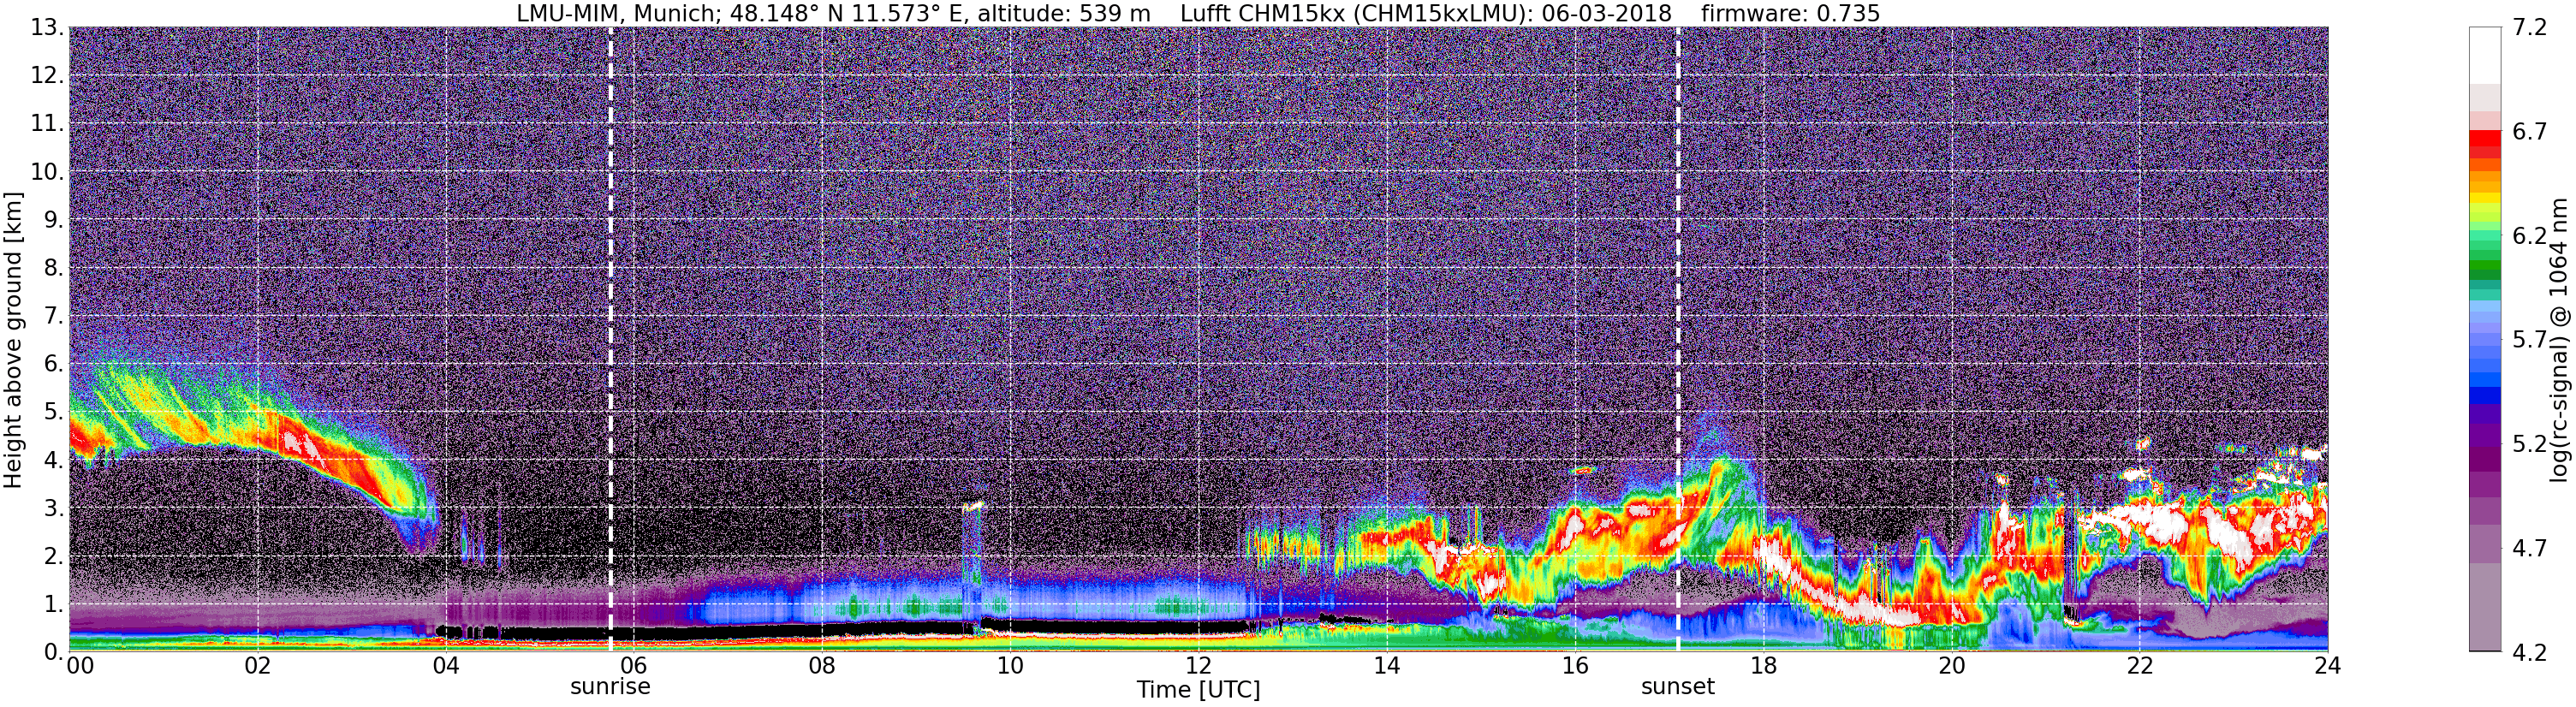Click the 'Height above ground [km]' axis label
The width and height of the screenshot is (2576, 707).
13,340
